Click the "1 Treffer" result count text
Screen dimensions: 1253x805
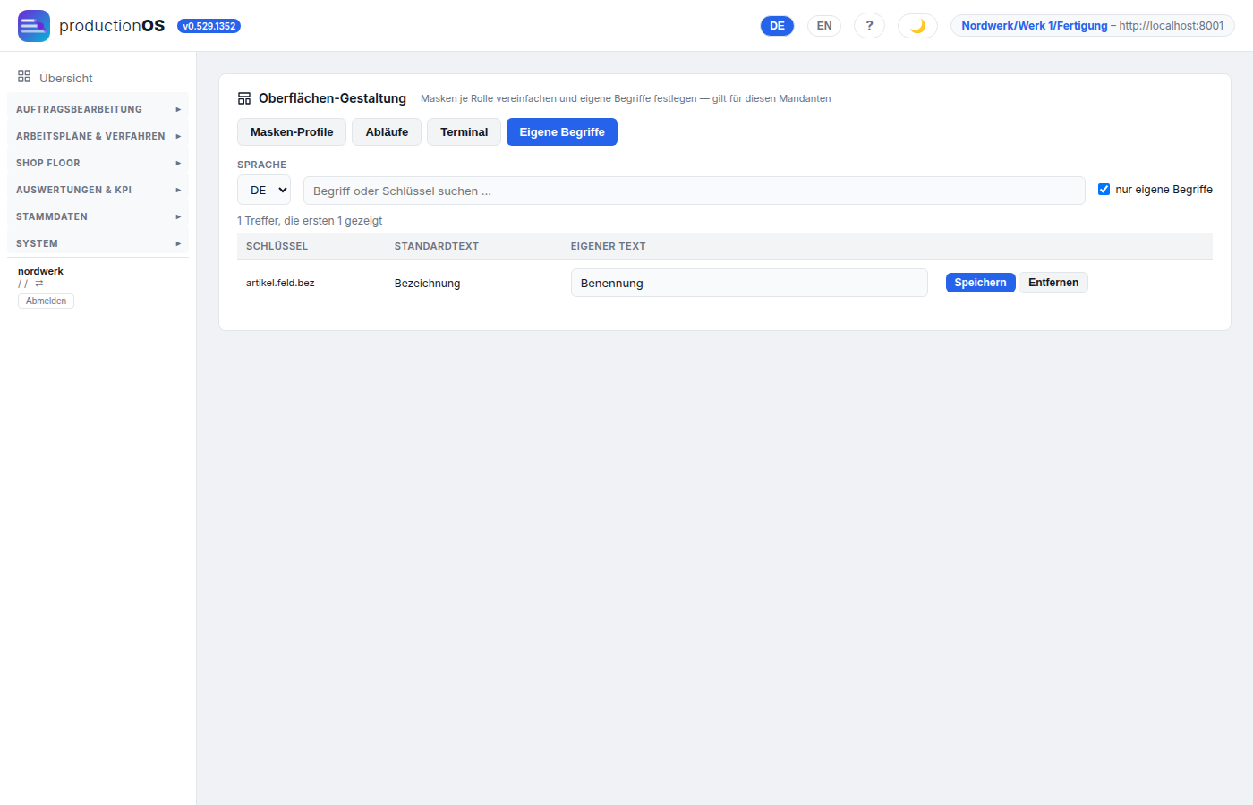coord(310,221)
